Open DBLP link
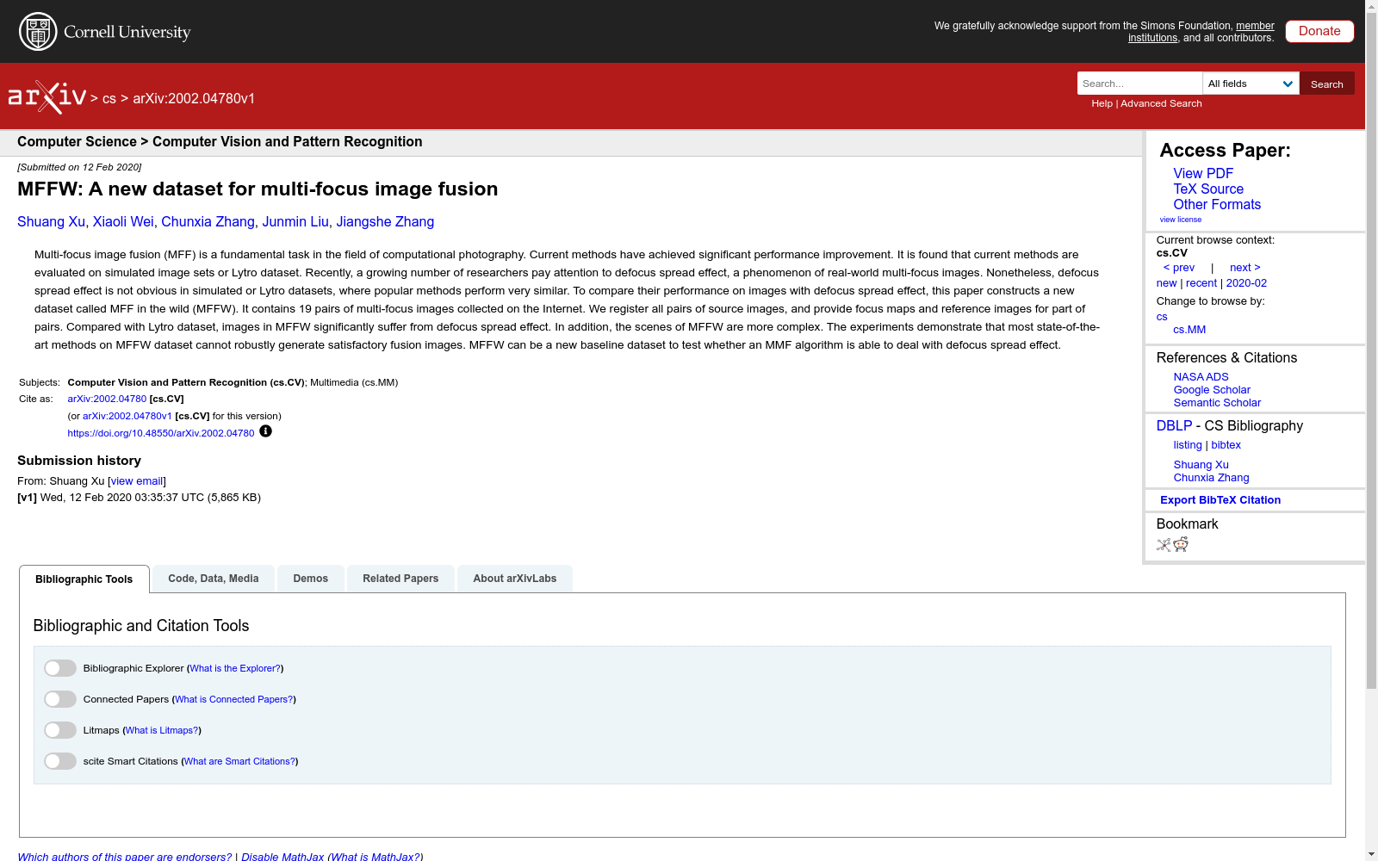This screenshot has height=861, width=1378. (x=1174, y=426)
